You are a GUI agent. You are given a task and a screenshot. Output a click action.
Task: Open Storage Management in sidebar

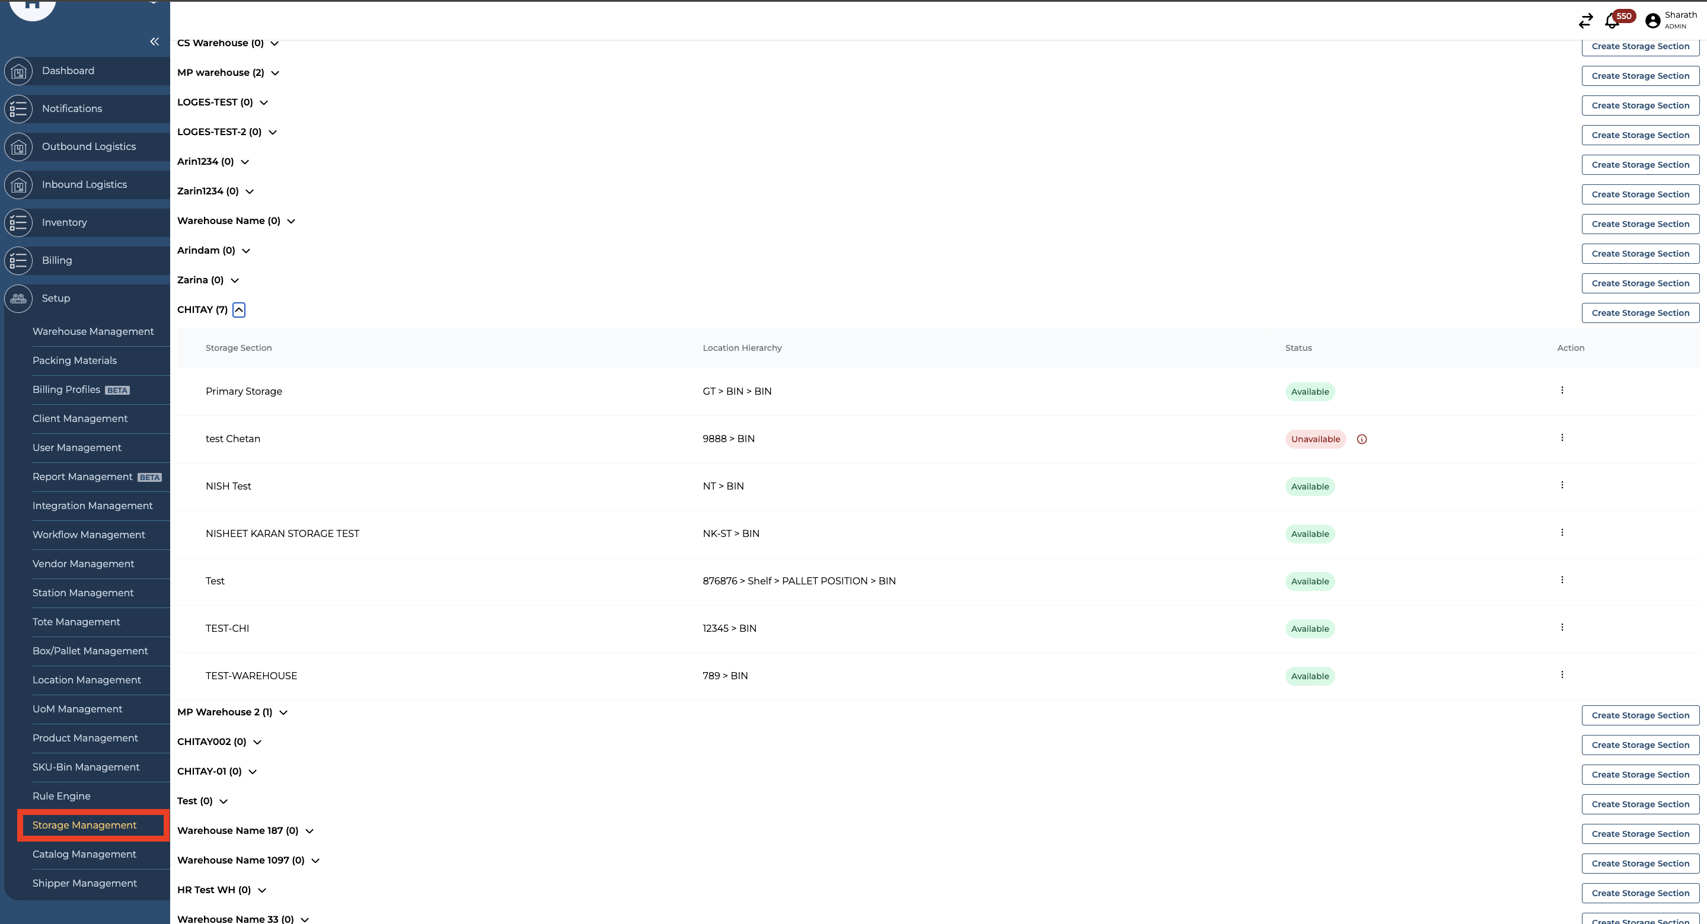pyautogui.click(x=84, y=824)
